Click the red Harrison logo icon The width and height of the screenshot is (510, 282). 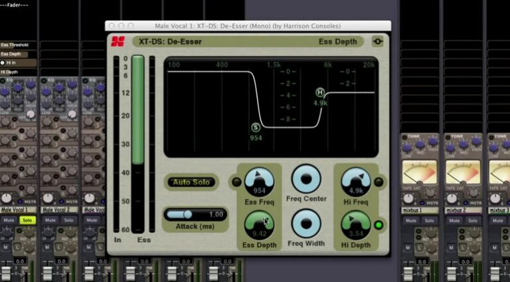point(118,41)
